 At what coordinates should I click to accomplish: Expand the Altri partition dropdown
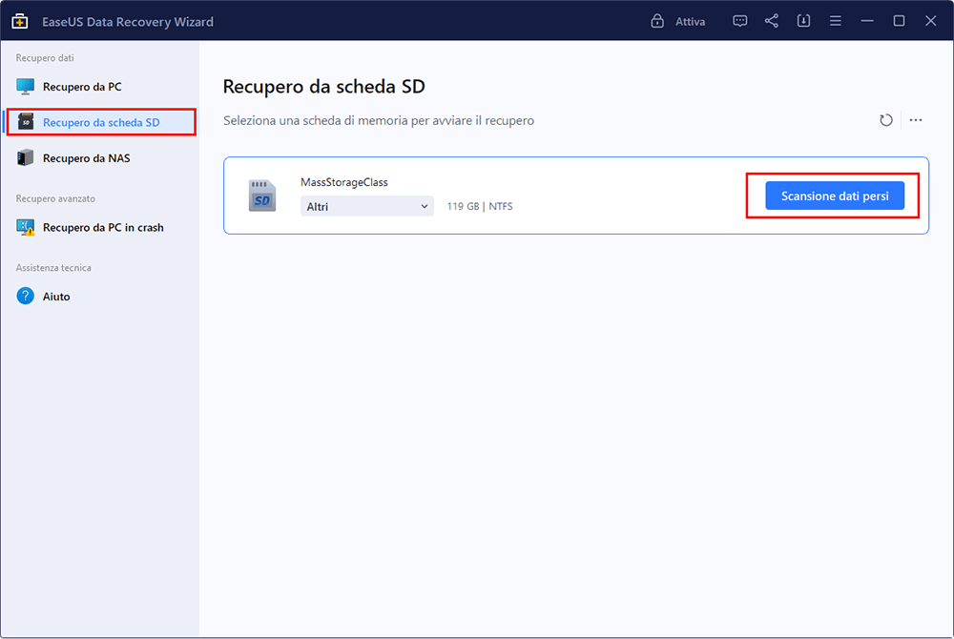point(367,206)
